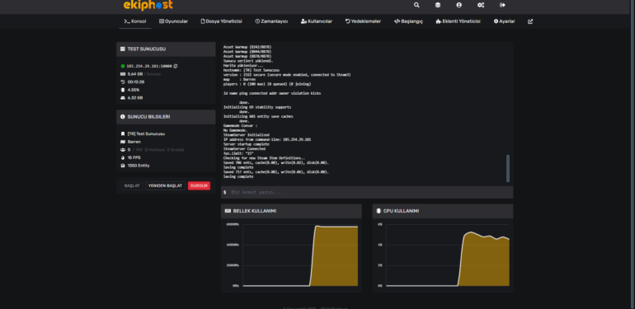Open the Oyuncular tab
This screenshot has height=309, width=635.
tap(173, 21)
